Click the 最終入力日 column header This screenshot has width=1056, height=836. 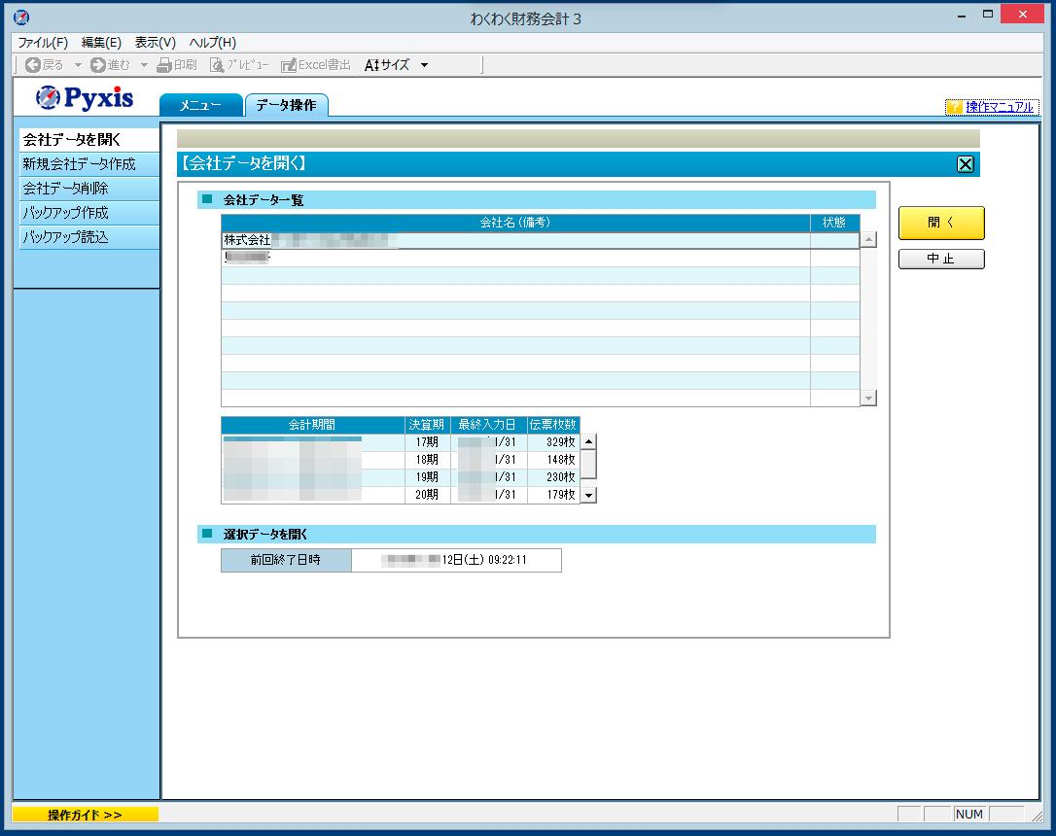coord(488,425)
